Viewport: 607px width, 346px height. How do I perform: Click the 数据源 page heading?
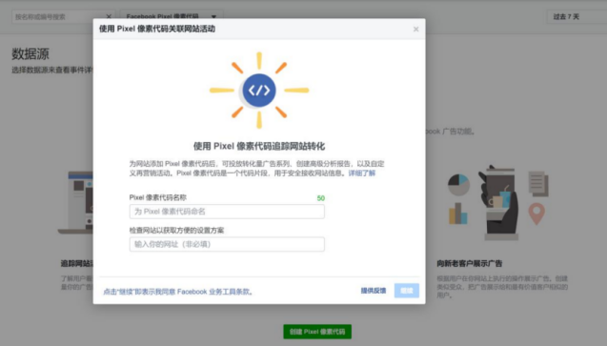click(30, 53)
